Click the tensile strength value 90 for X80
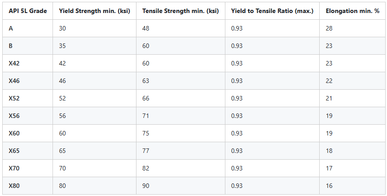This screenshot has height=196, width=387. [x=145, y=186]
